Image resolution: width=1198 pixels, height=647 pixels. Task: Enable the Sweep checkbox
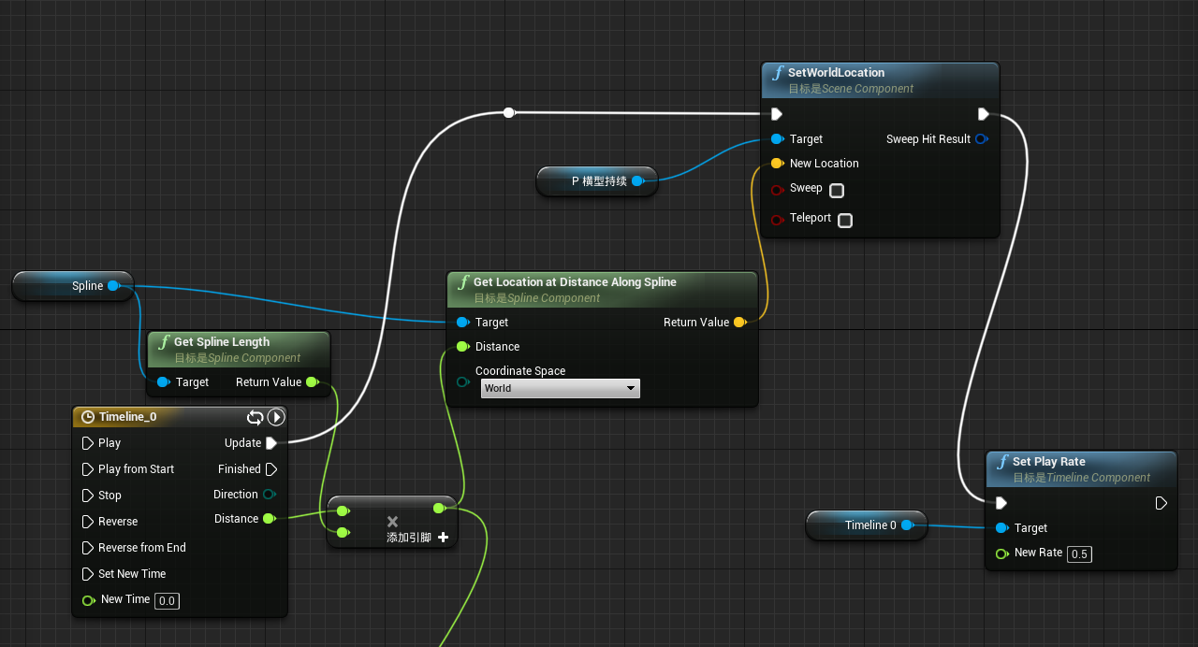837,191
